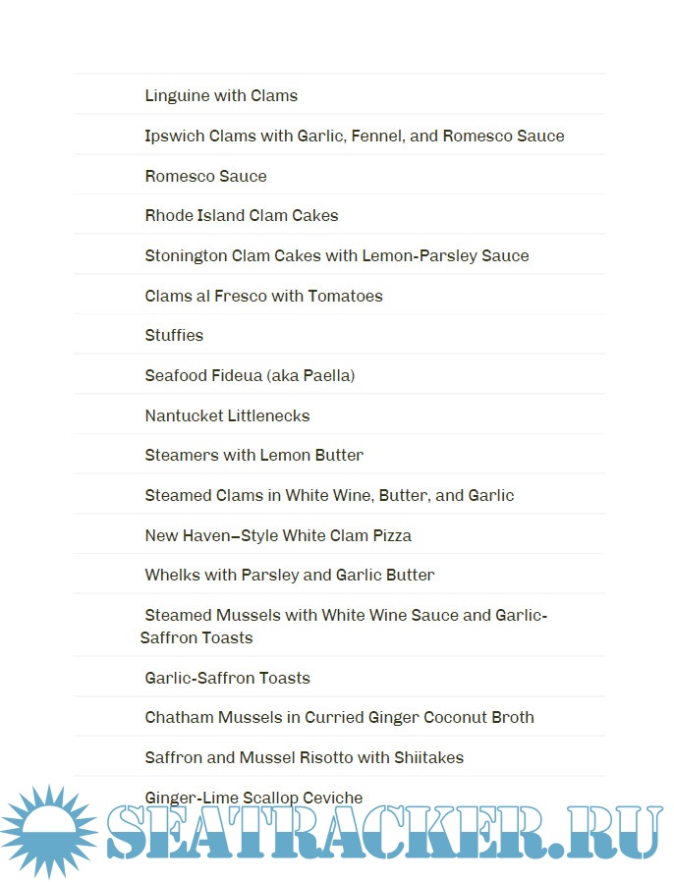Screen dimensions: 674x882
Task: Open Steamed Clams in White Wine recipe
Action: [x=329, y=495]
